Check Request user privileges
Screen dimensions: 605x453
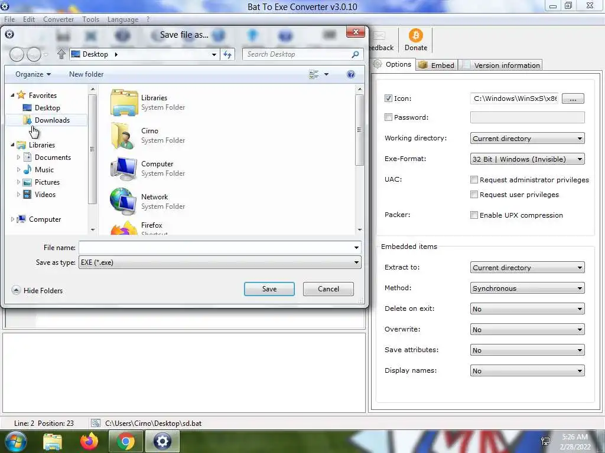474,195
